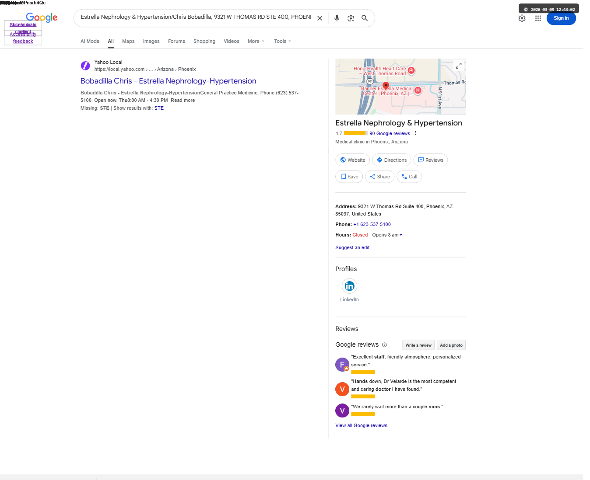The width and height of the screenshot is (590, 480).
Task: Click the F reviewer avatar
Action: click(342, 365)
